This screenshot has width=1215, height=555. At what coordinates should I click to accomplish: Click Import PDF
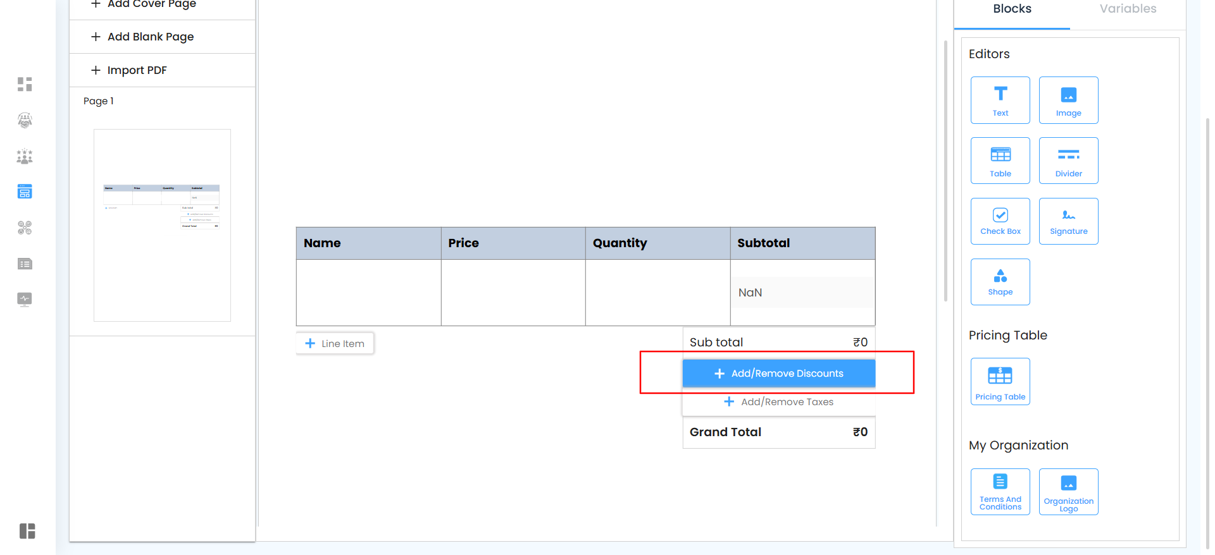162,70
